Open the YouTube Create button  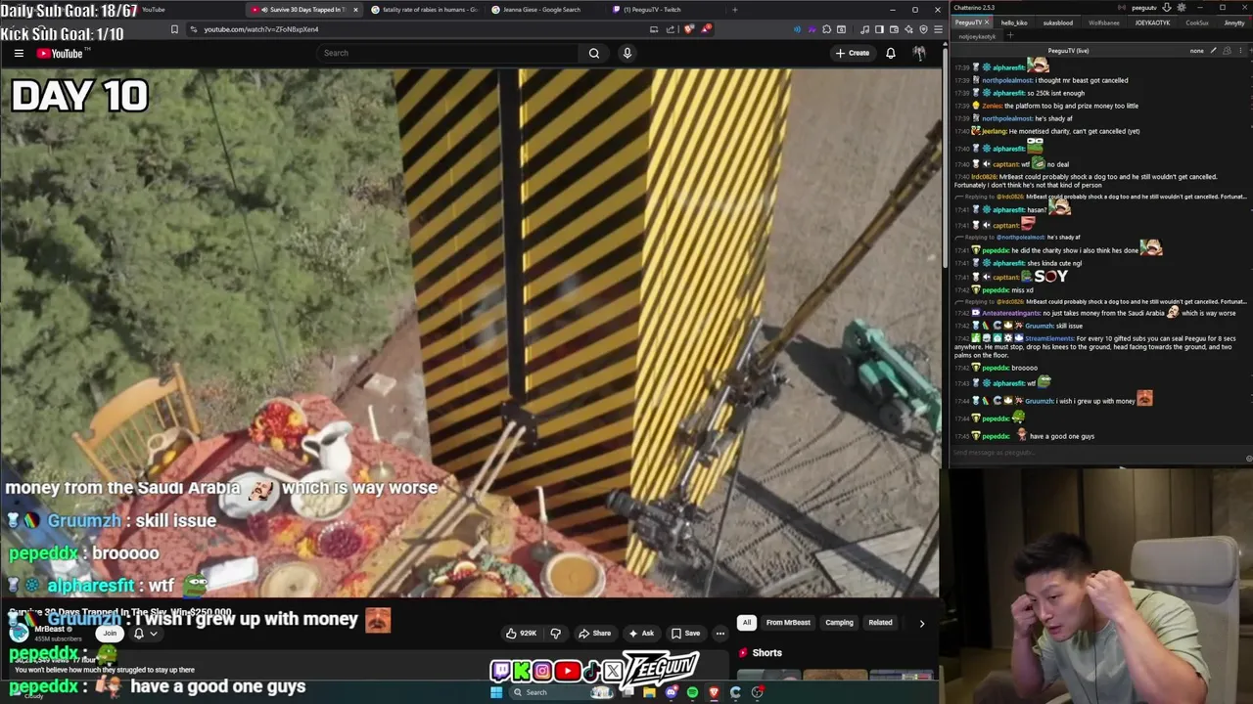[x=852, y=53]
